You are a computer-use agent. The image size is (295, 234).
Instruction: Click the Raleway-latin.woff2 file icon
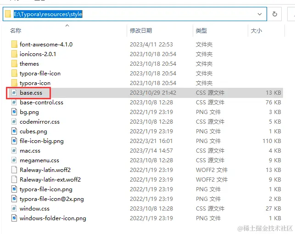(14, 170)
